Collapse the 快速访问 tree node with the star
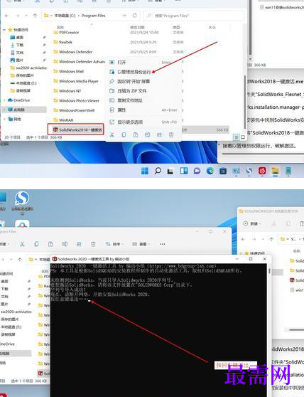The width and height of the screenshot is (304, 397). coord(4,30)
